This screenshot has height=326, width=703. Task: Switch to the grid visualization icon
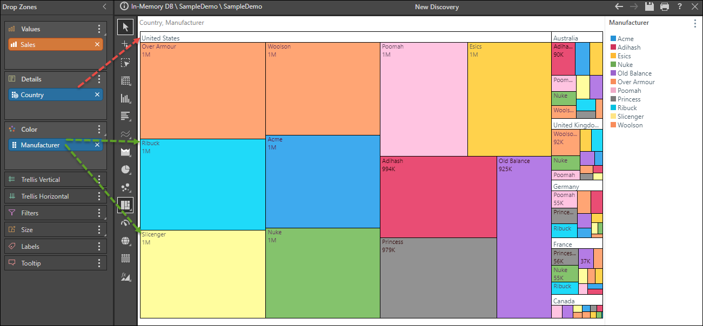(126, 80)
